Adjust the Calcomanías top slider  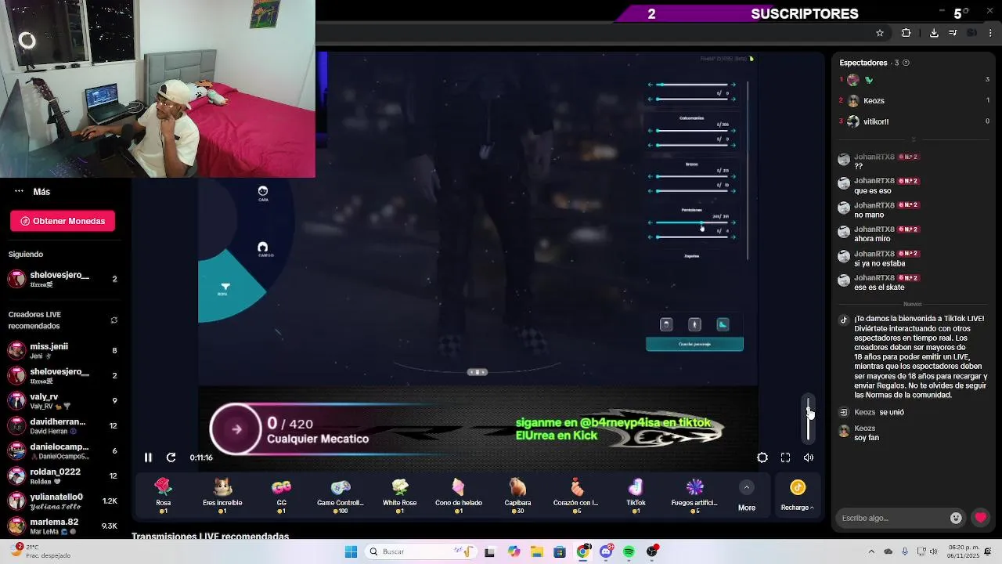tap(692, 131)
